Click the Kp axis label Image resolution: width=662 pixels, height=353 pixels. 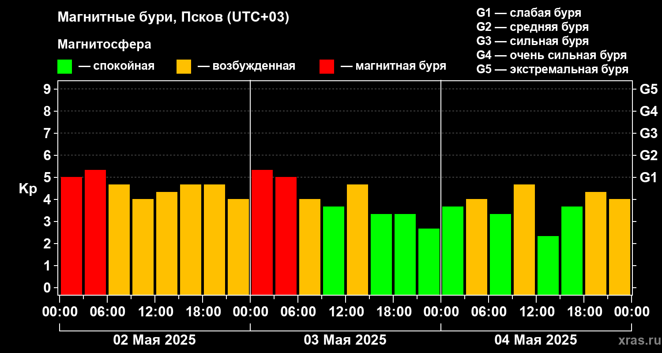(x=28, y=188)
